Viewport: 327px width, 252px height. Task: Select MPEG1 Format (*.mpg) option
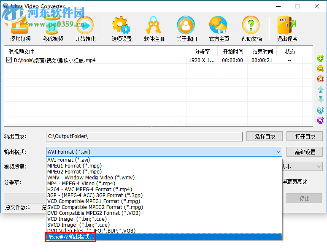coord(164,166)
